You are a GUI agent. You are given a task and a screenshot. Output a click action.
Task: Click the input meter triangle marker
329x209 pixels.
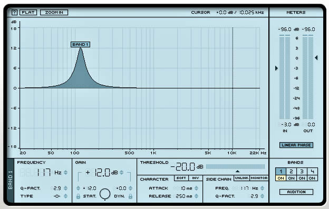coord(277,68)
